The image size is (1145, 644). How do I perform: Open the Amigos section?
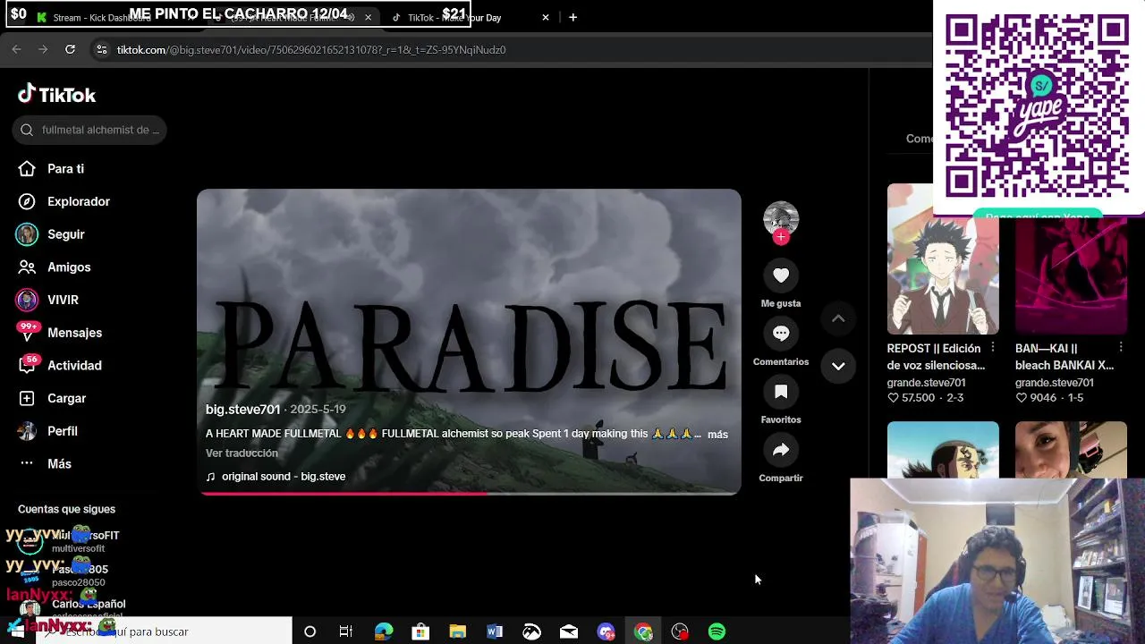55,267
